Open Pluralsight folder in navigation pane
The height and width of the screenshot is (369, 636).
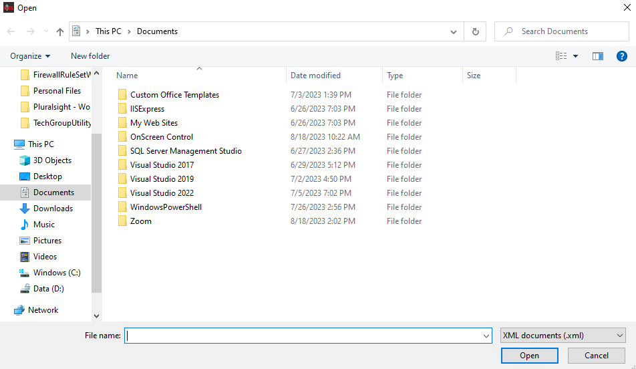(61, 107)
